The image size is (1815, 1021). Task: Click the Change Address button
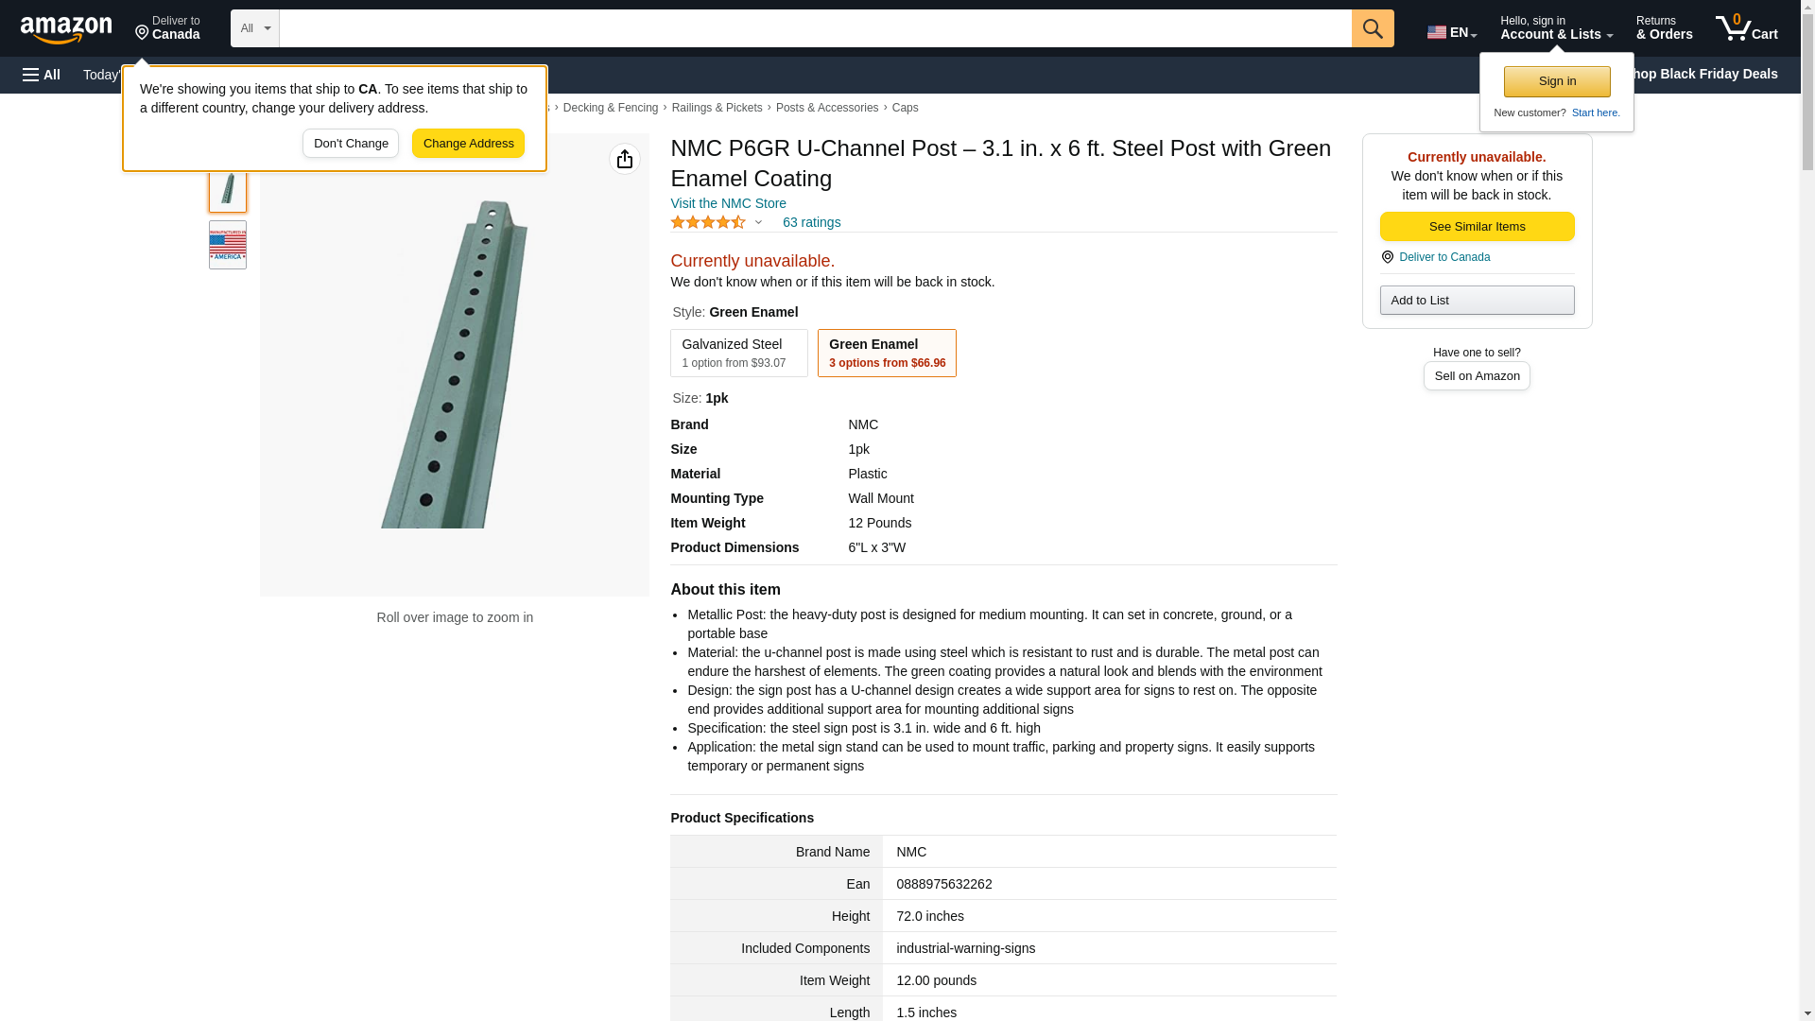click(x=468, y=144)
